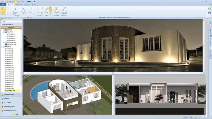Viewport: 212px width, 119px height.
Task: Collapse the RENDERING tree node
Action: tap(2, 47)
